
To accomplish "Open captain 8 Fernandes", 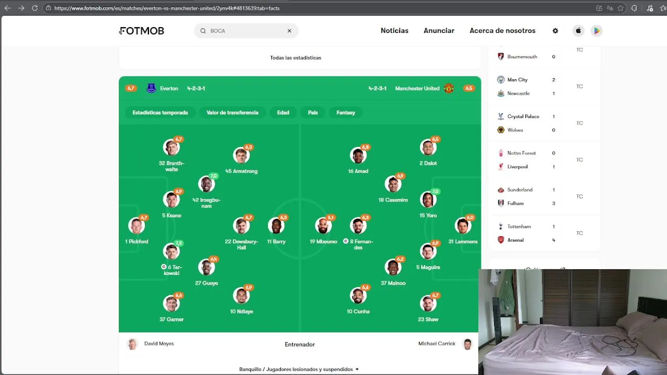I will [358, 233].
